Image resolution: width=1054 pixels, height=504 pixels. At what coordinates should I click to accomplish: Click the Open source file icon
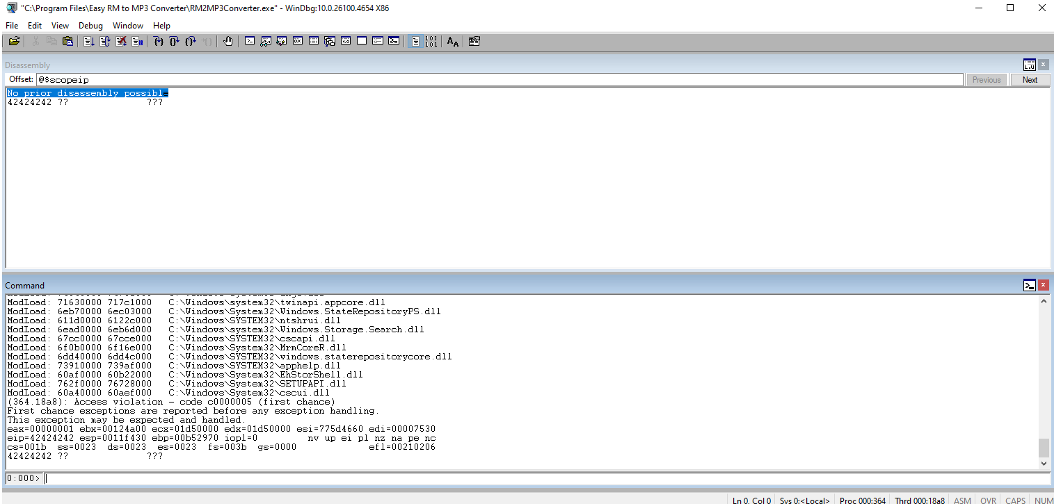[x=14, y=42]
